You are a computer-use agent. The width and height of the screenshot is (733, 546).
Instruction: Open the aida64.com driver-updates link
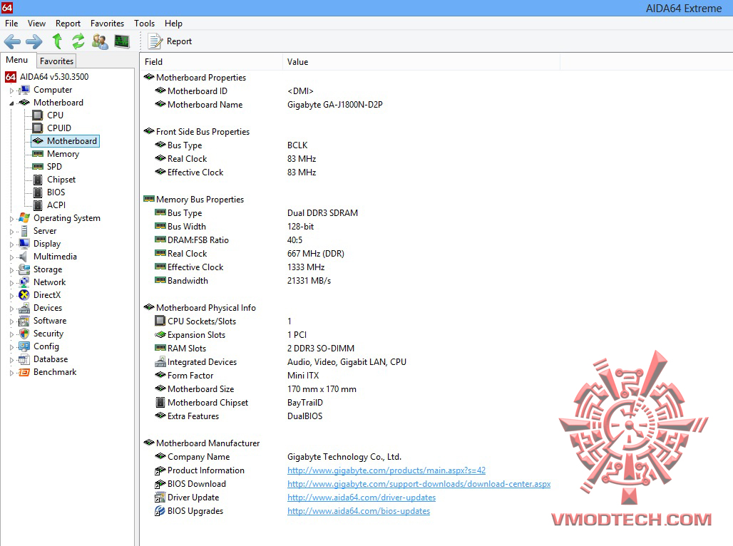click(362, 498)
